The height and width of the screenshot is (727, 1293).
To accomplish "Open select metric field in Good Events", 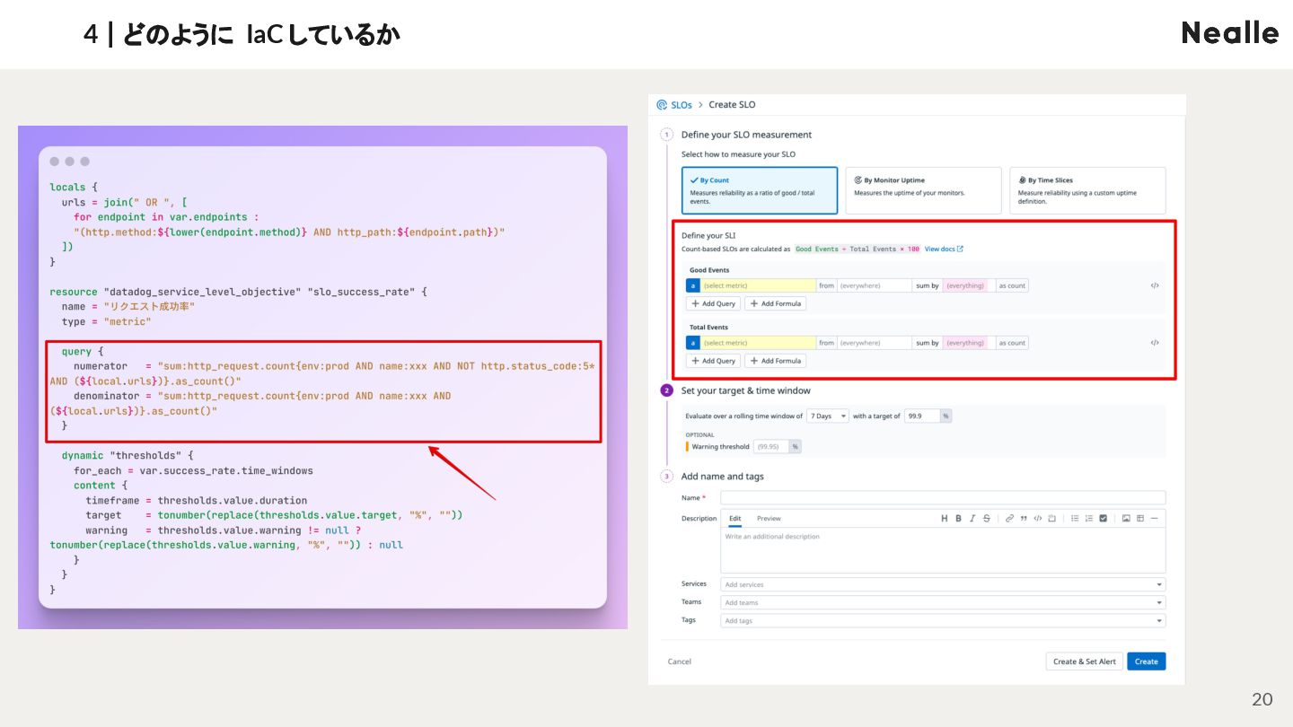I will [x=758, y=285].
